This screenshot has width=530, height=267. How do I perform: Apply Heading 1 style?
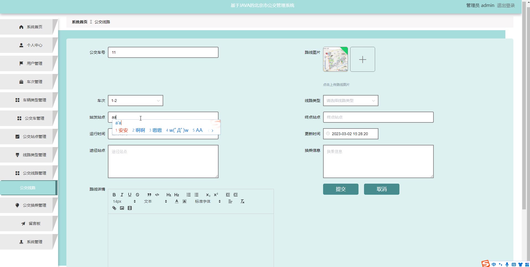(x=169, y=195)
